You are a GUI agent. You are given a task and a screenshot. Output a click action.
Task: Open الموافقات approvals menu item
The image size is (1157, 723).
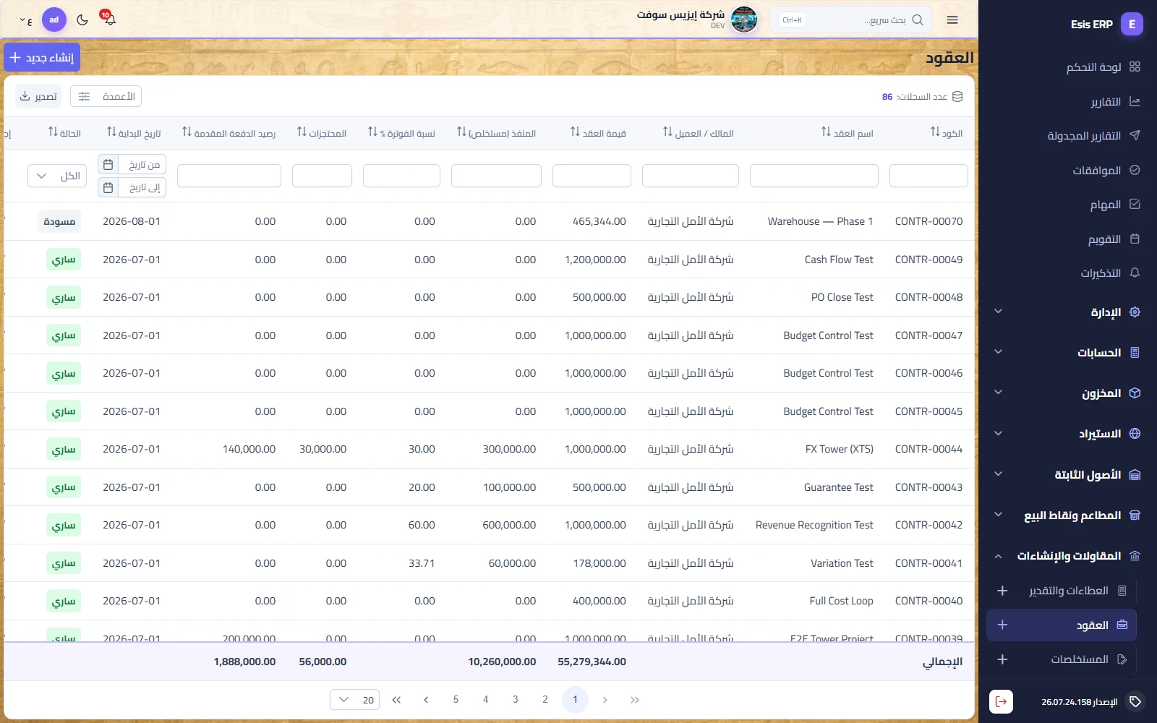point(1106,170)
